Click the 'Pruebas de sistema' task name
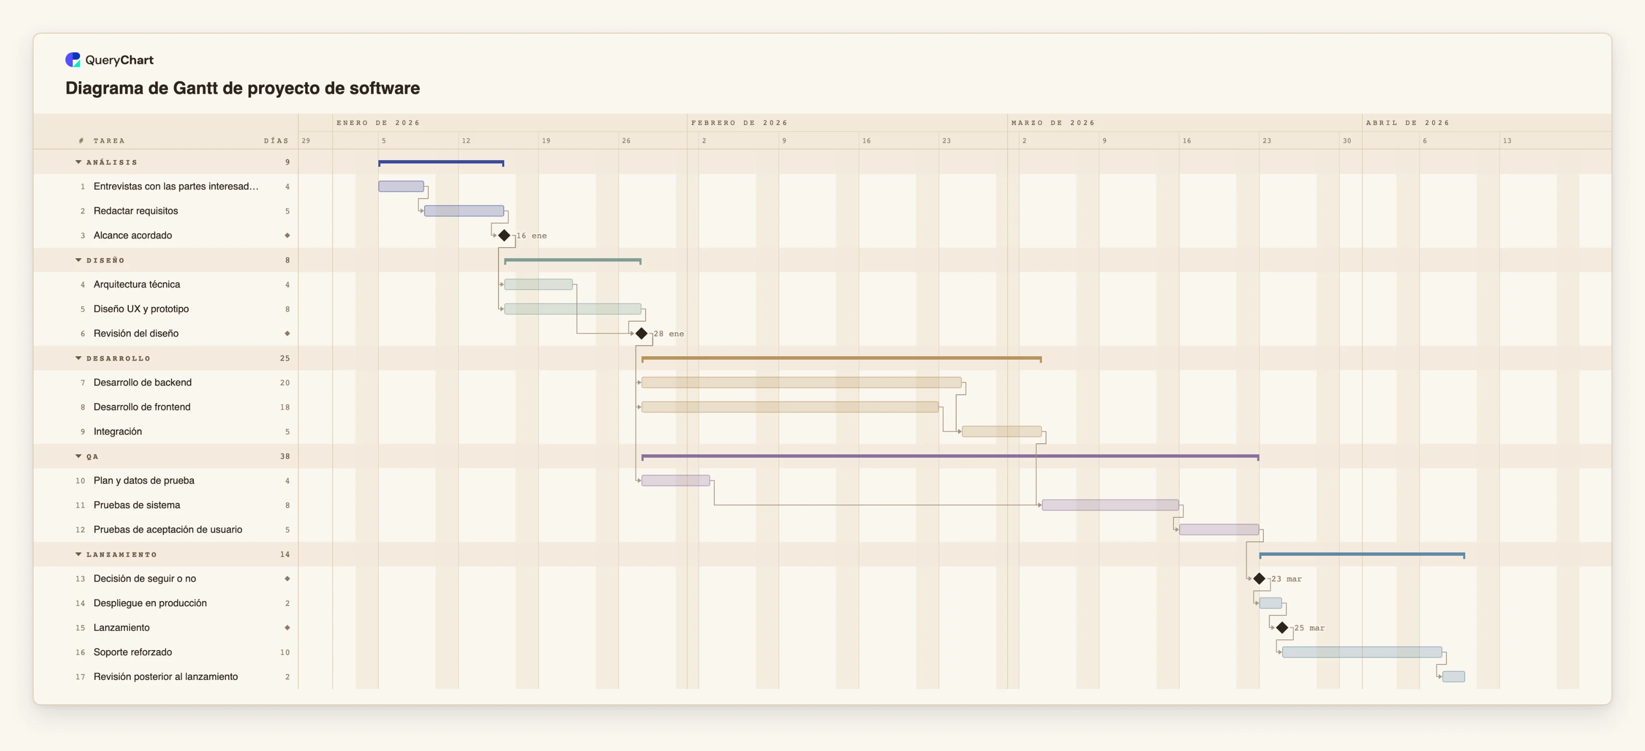Viewport: 1645px width, 751px height. (x=137, y=505)
